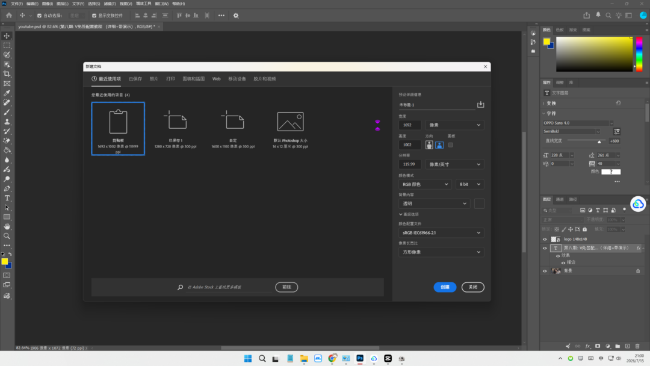
Task: Open the 方形像素 pixel aspect dropdown
Action: [441, 252]
